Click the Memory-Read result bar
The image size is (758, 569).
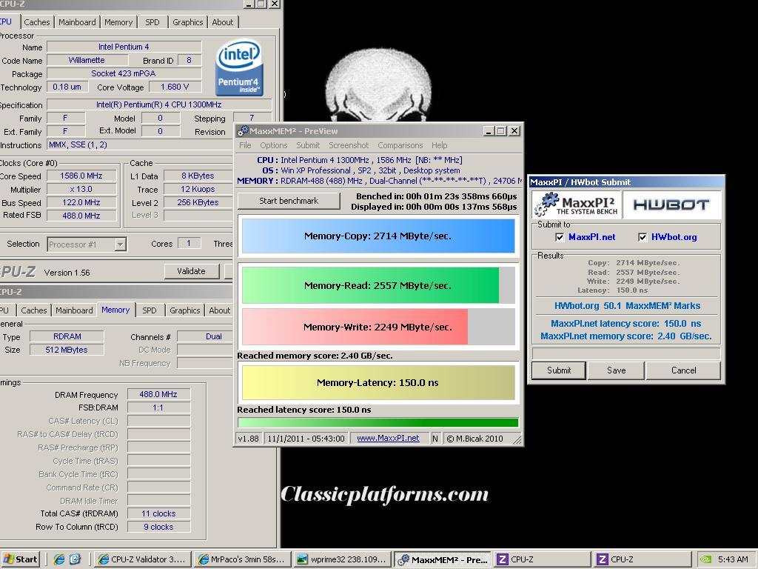click(x=378, y=285)
